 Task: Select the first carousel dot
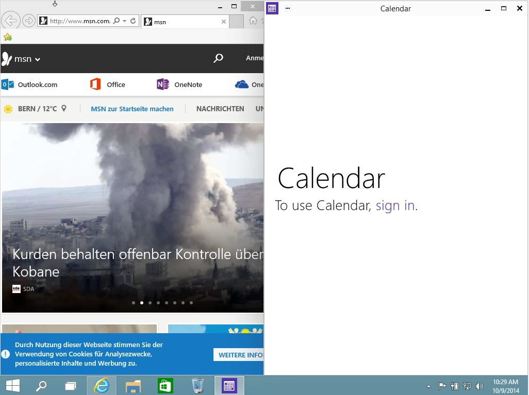pyautogui.click(x=134, y=303)
